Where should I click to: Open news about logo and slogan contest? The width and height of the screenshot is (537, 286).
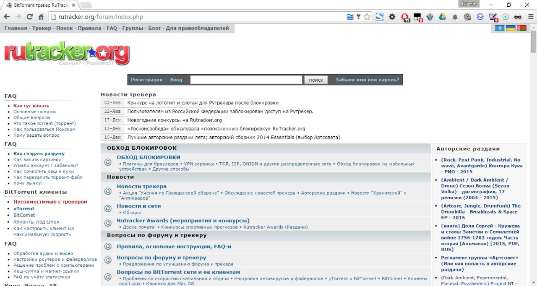203,103
